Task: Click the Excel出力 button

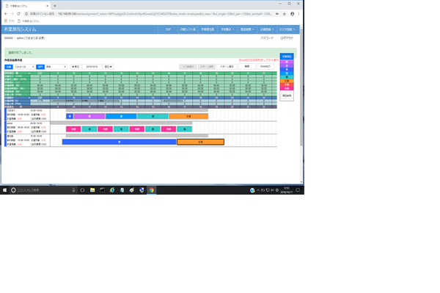Action: 265,67
